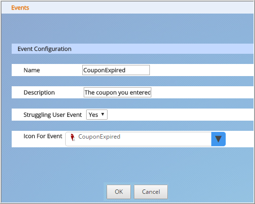255x204 pixels.
Task: Focus the Name field containing CouponExpired
Action: coord(116,70)
